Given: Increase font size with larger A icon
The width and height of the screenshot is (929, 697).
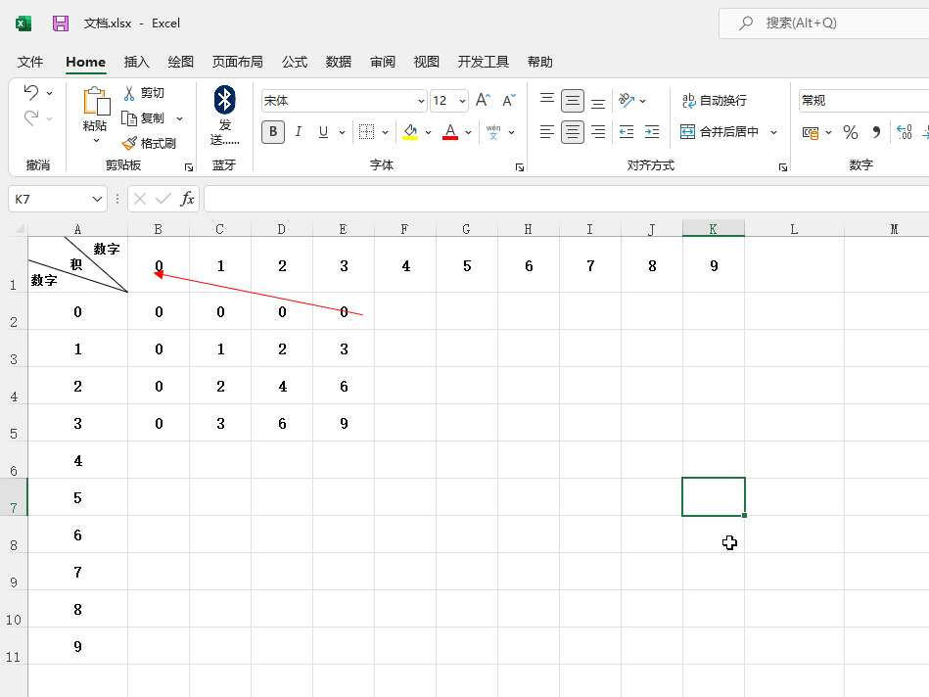Looking at the screenshot, I should pyautogui.click(x=483, y=100).
